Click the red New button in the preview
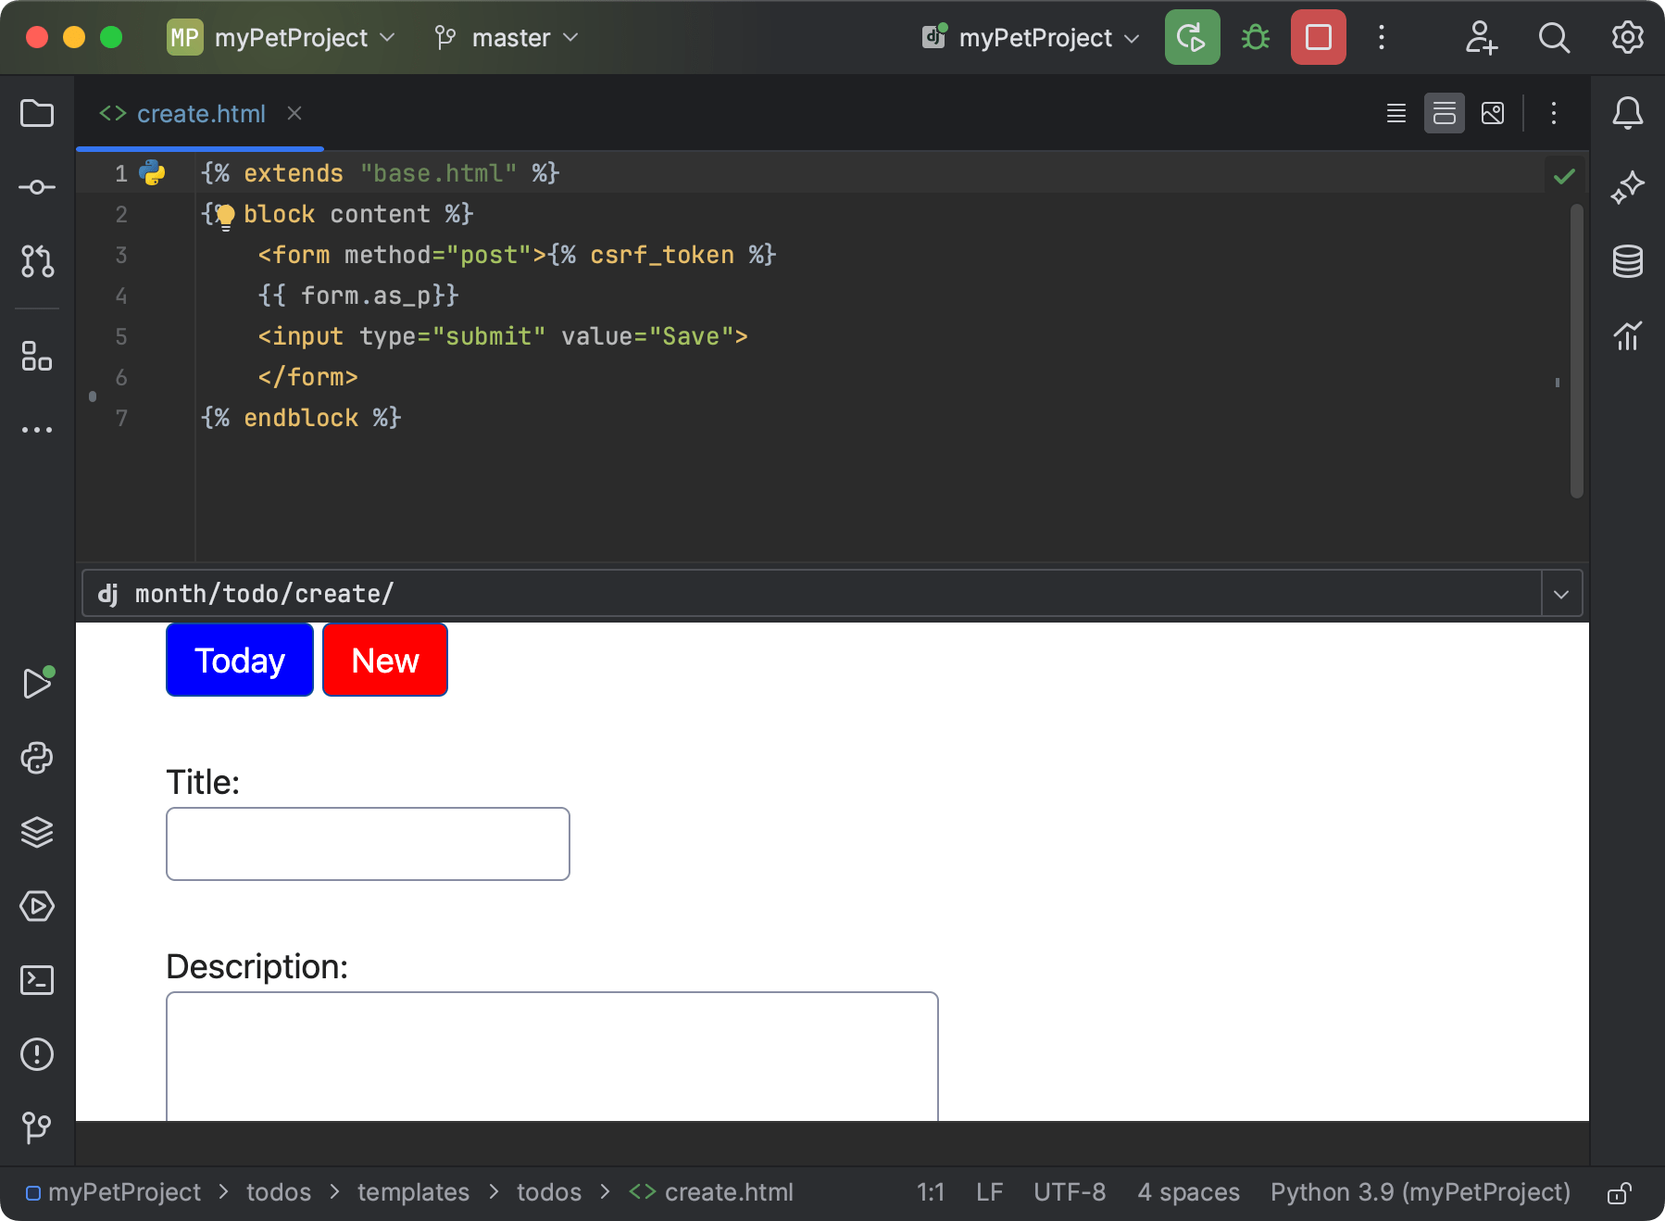Screen dimensions: 1665x1221 coord(384,660)
